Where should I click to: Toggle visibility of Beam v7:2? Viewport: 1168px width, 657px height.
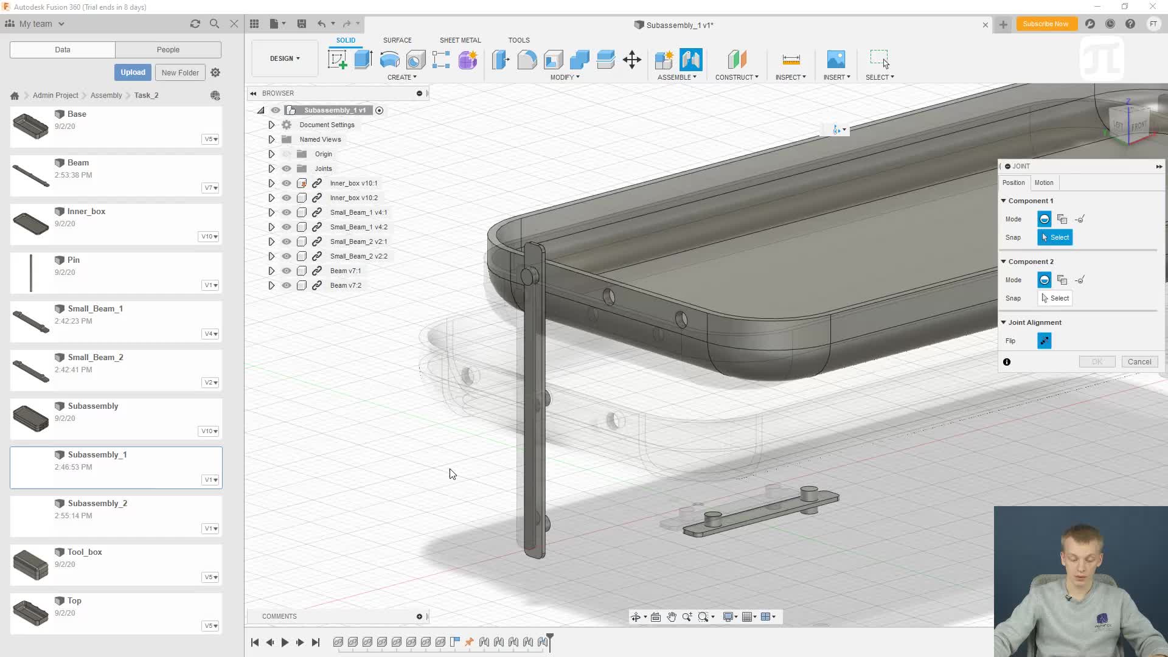pyautogui.click(x=287, y=285)
